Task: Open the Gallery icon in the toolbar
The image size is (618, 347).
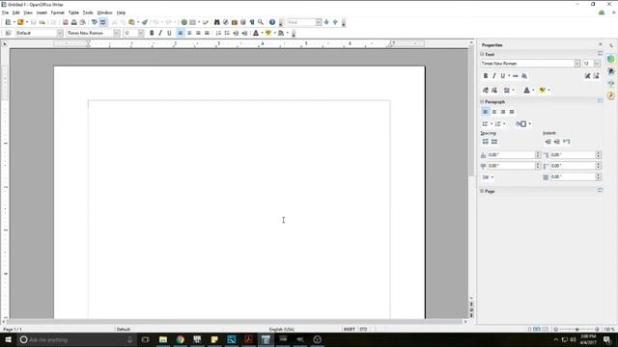Action: pyautogui.click(x=234, y=22)
